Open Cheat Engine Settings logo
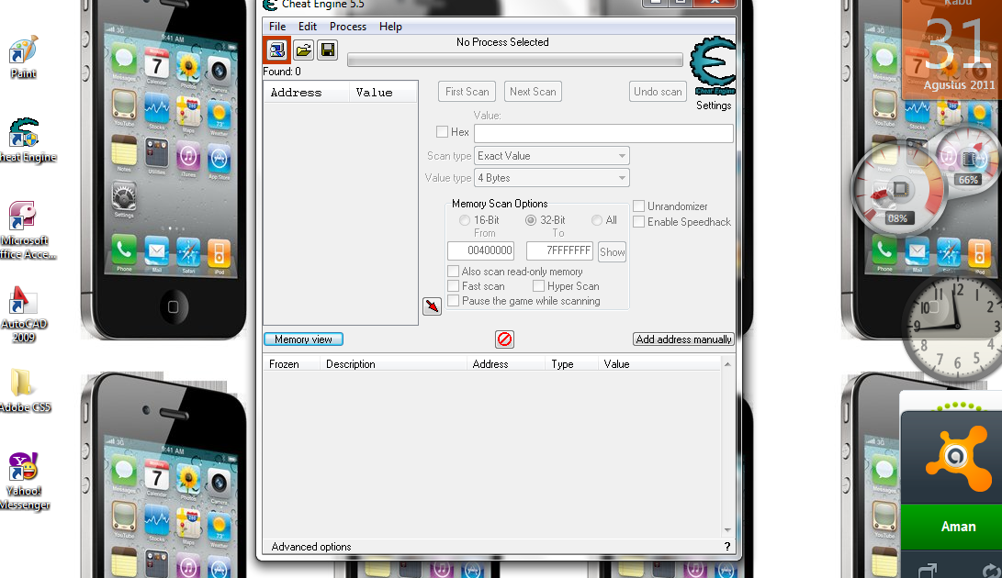 tap(714, 66)
